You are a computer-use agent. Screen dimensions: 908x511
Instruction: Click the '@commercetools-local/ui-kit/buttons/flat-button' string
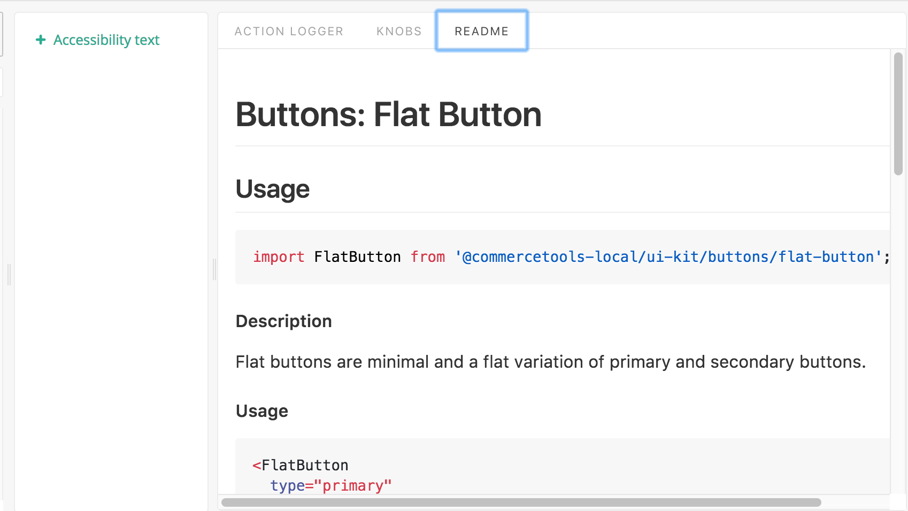pos(668,257)
